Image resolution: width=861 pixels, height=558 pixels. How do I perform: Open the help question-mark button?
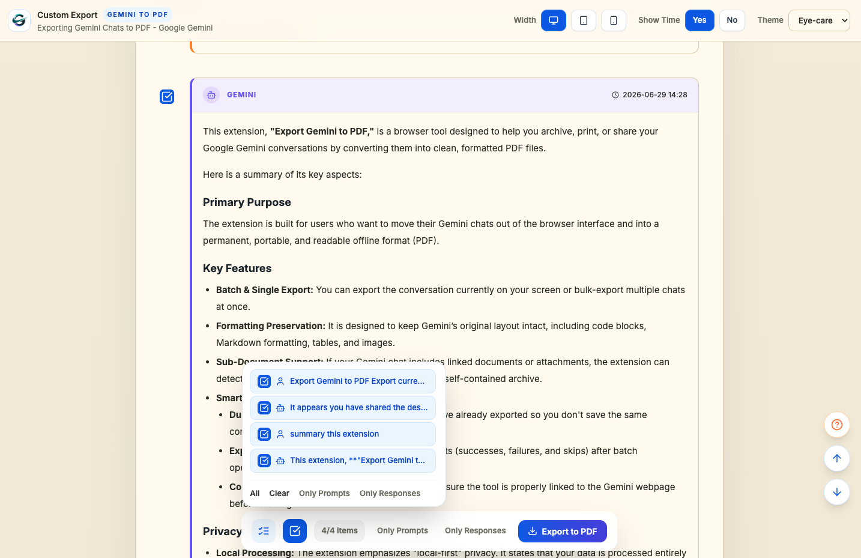coord(837,425)
